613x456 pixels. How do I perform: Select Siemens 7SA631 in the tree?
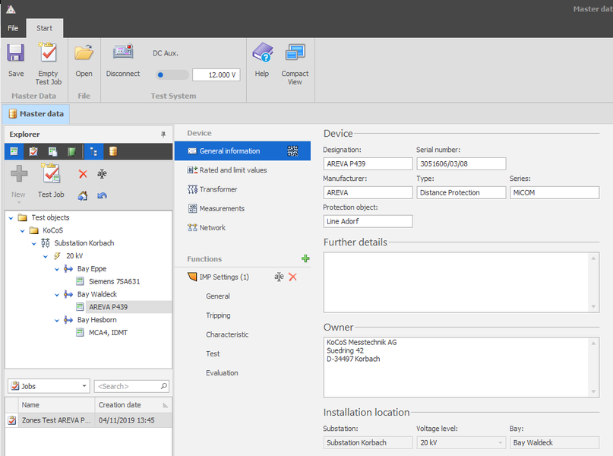[114, 281]
